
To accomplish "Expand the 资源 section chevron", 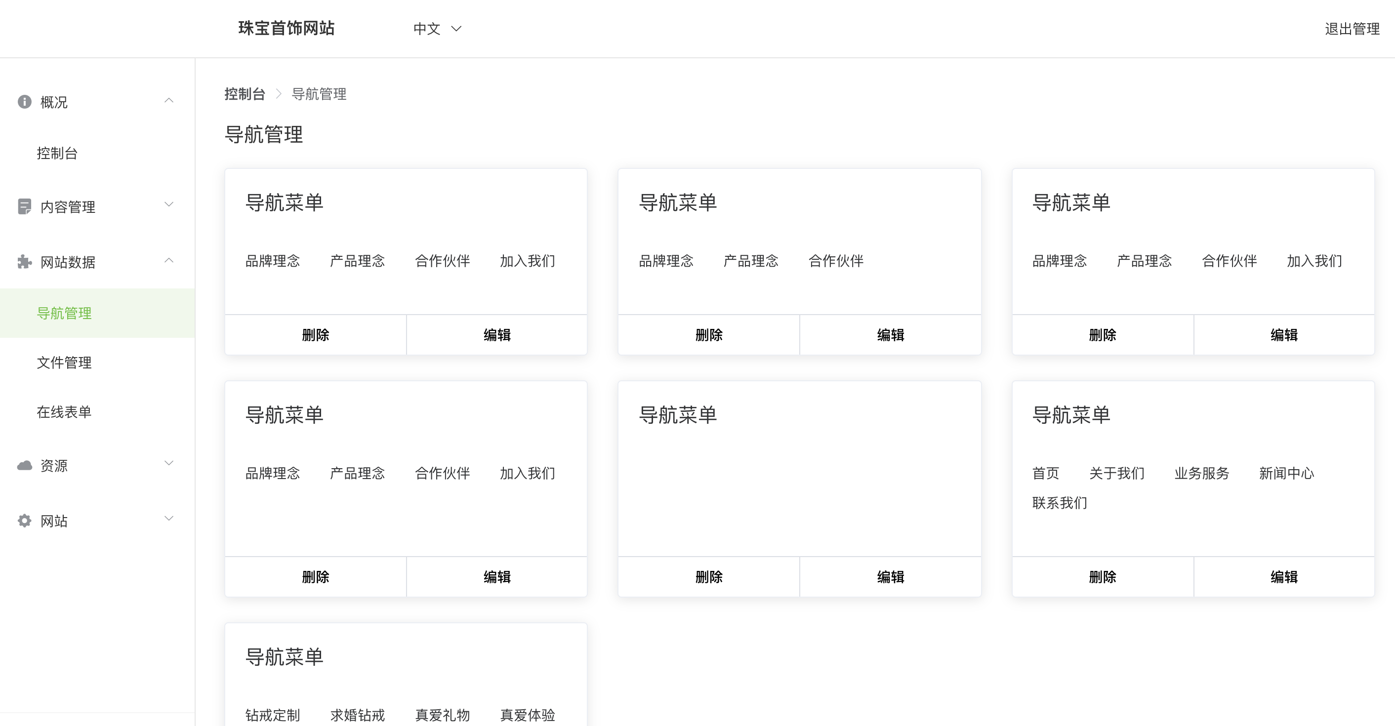I will tap(169, 463).
